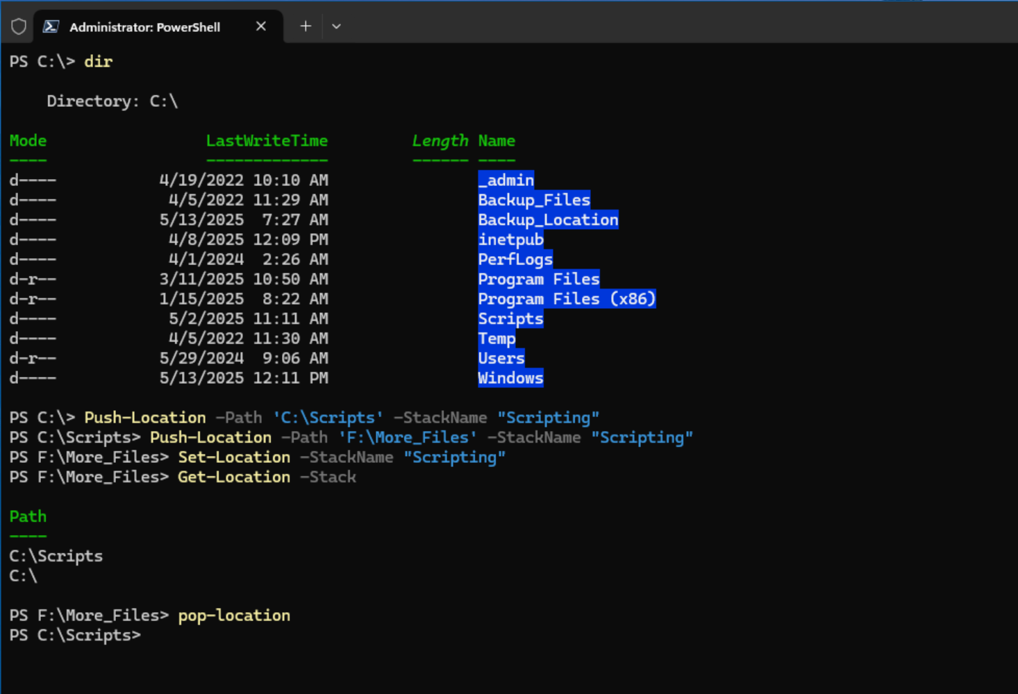Click the shield icon left of the tab bar
Screen dimensions: 1018x694
coord(18,26)
